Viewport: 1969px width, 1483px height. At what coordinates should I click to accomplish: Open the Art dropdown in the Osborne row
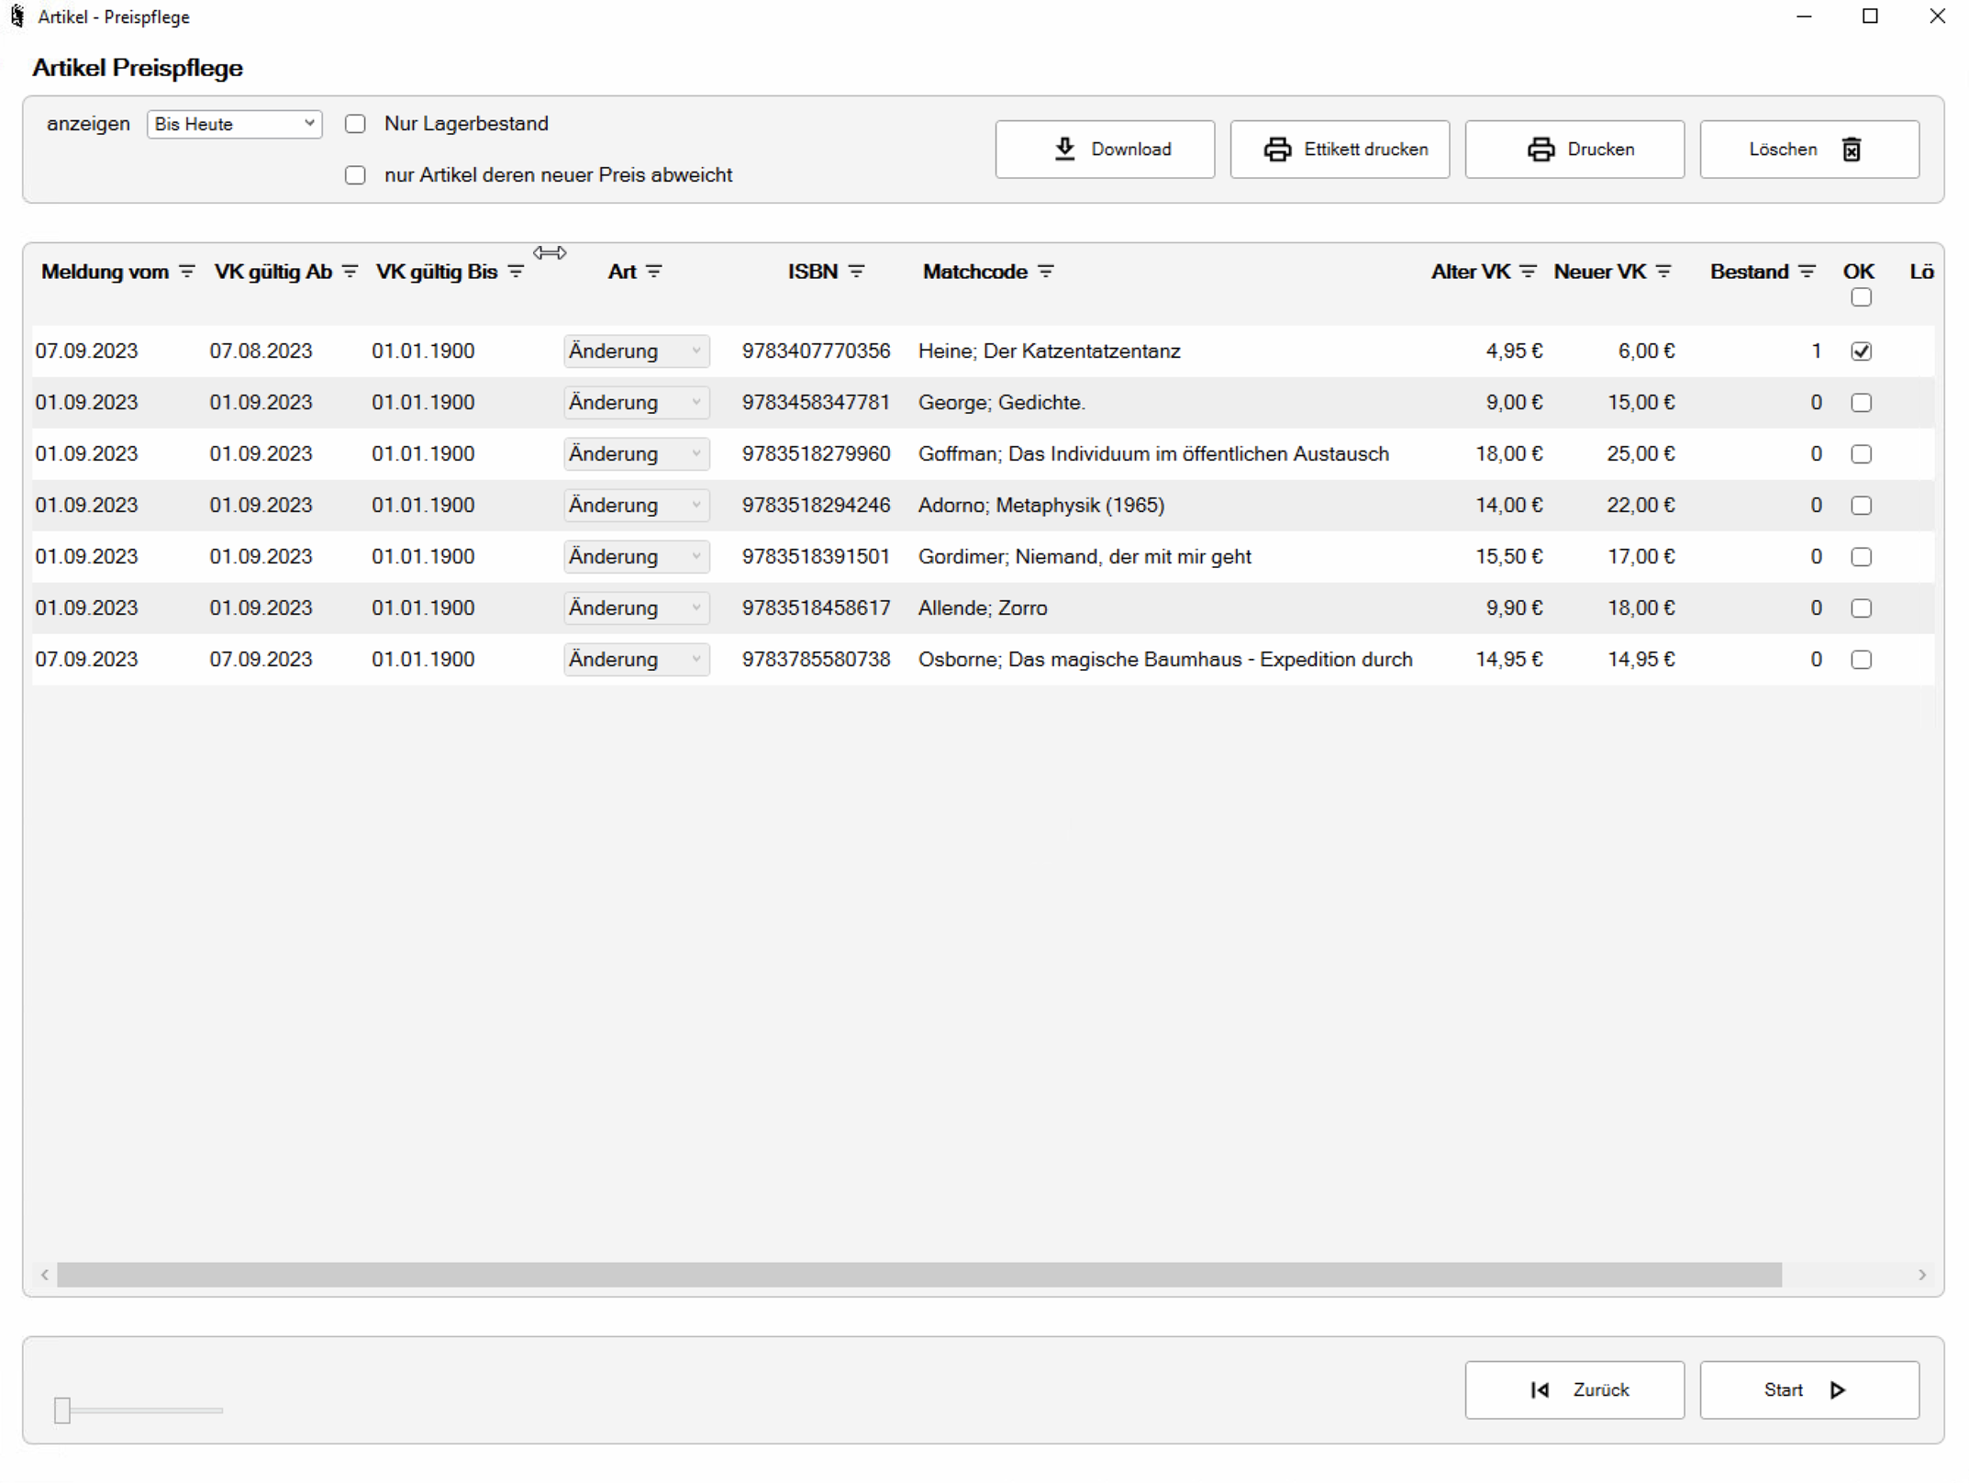coord(636,660)
